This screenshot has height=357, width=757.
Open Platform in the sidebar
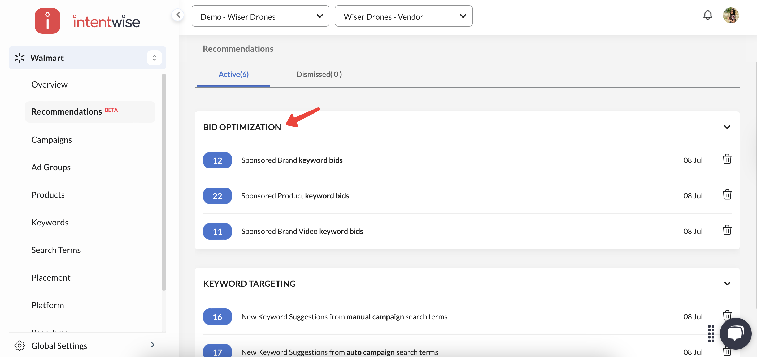coord(47,306)
